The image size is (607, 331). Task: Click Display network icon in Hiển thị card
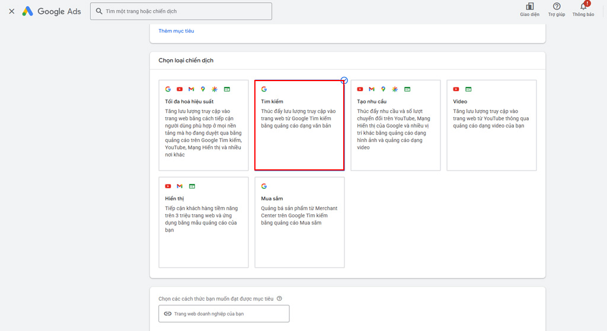coord(192,187)
